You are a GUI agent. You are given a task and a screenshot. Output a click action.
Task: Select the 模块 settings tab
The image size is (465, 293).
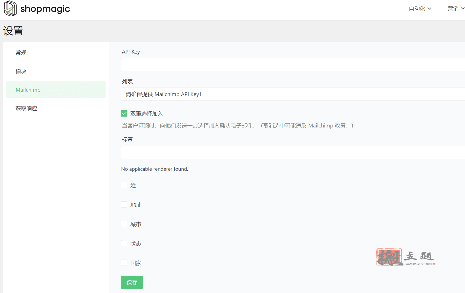[x=56, y=71]
